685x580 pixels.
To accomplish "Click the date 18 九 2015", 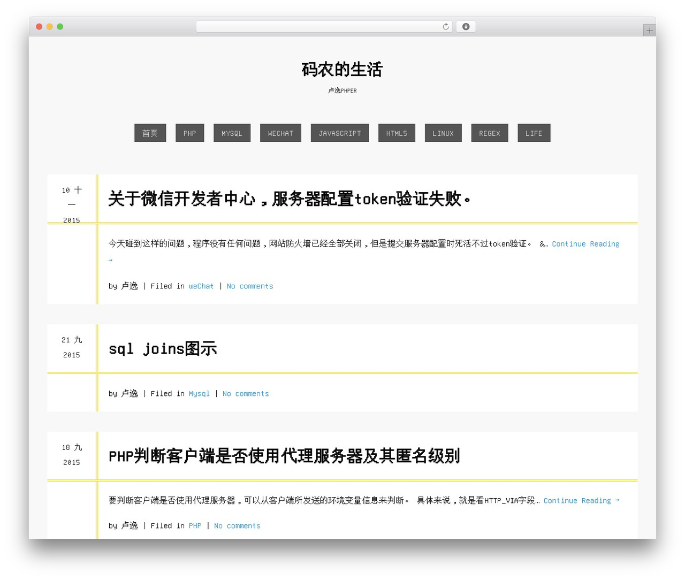I will click(x=72, y=455).
